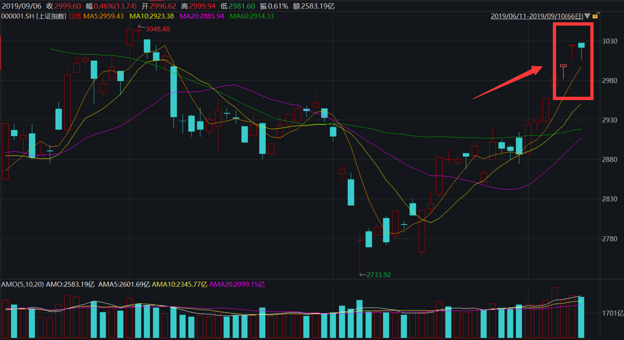Open the AMO(5,10,20) indicator settings

tap(22, 284)
